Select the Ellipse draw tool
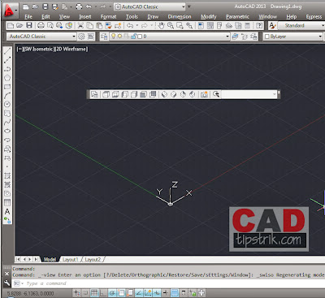 [x=7, y=131]
